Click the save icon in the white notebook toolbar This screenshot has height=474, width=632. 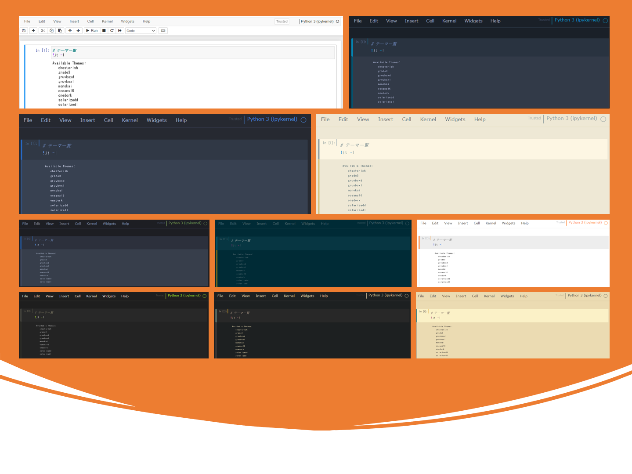[x=24, y=31]
